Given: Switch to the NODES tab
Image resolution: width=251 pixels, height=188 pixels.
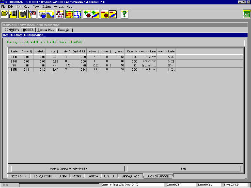Looking at the screenshot, I should coord(28,30).
